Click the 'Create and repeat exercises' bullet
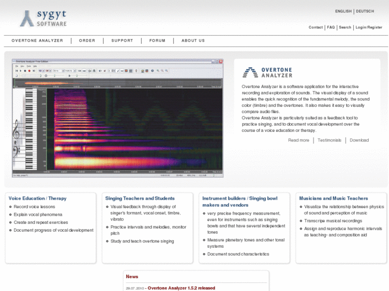 tap(41, 223)
